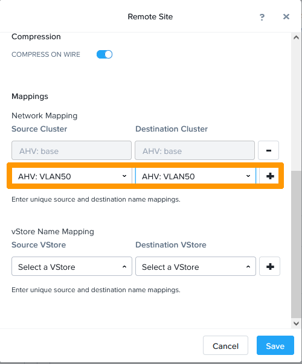Click the Cancel button
This screenshot has width=302, height=364.
point(225,345)
